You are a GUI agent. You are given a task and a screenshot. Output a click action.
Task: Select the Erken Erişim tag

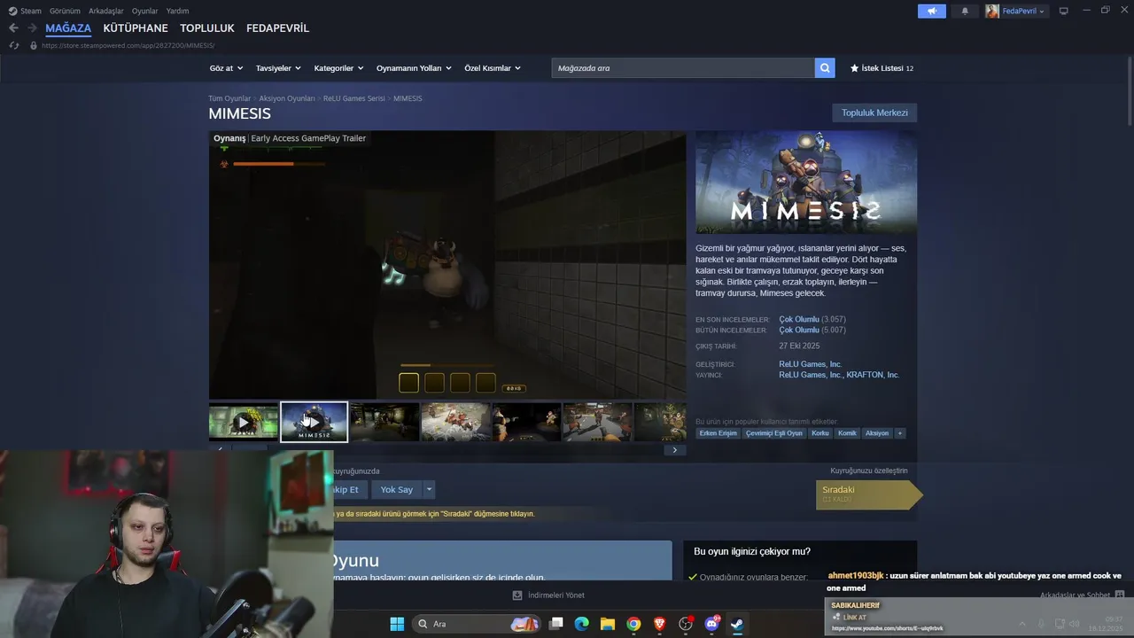pyautogui.click(x=718, y=433)
